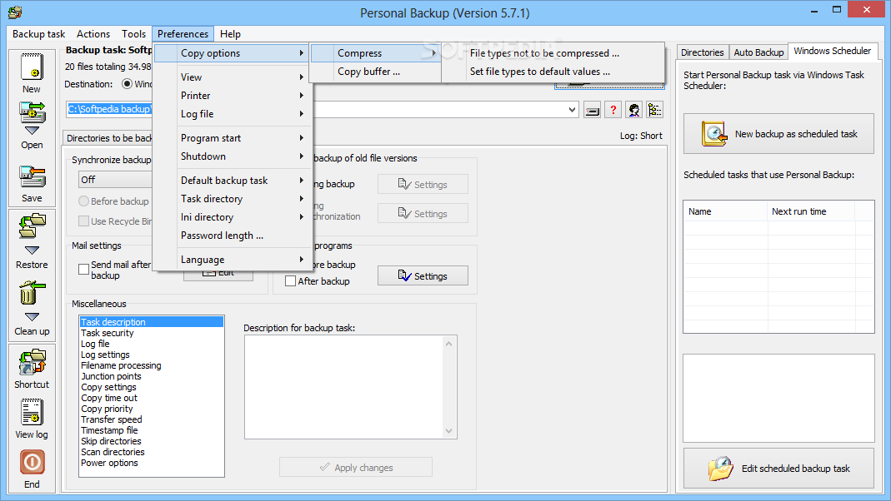Click the Open task icon
Screen dimensions: 891x501
32,113
